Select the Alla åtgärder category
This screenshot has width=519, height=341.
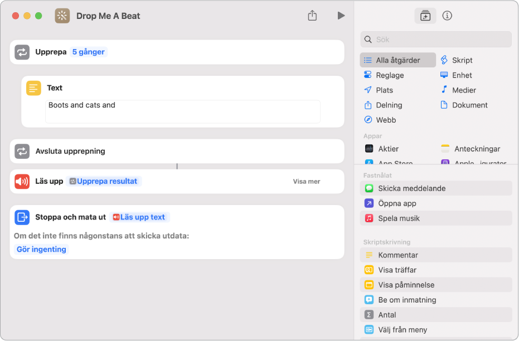(398, 60)
